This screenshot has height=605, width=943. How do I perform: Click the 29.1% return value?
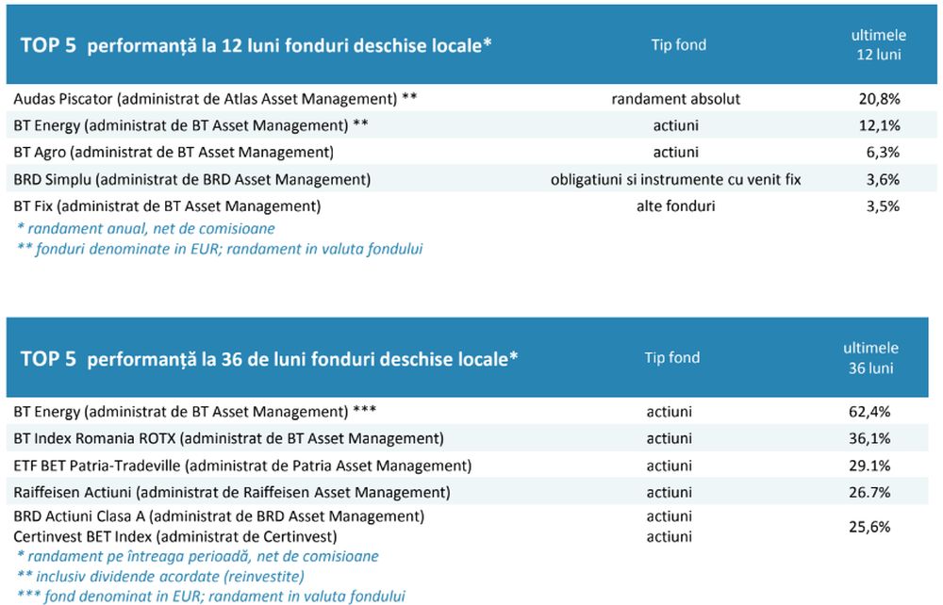click(x=869, y=466)
